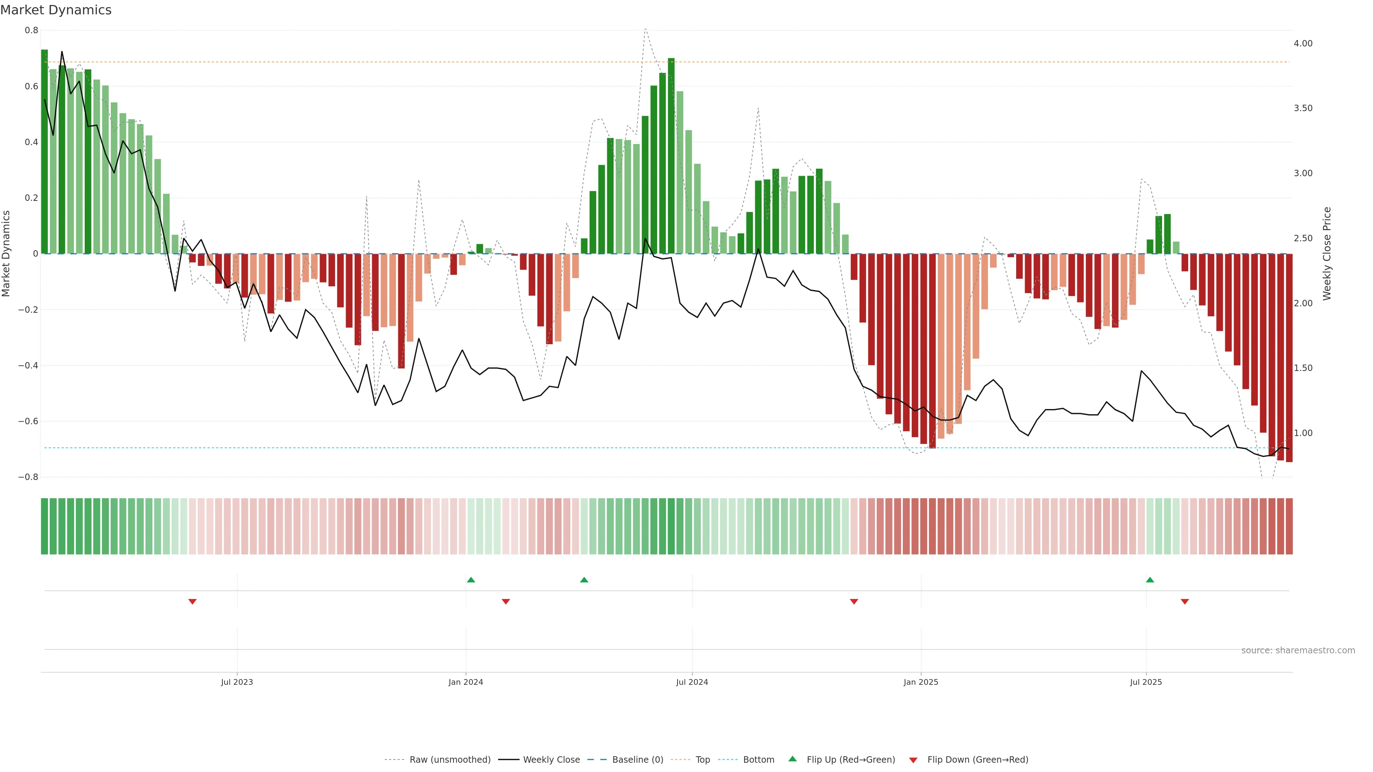Image resolution: width=1373 pixels, height=772 pixels.
Task: Click the Flip Down marker just after January 2024
Action: (506, 602)
